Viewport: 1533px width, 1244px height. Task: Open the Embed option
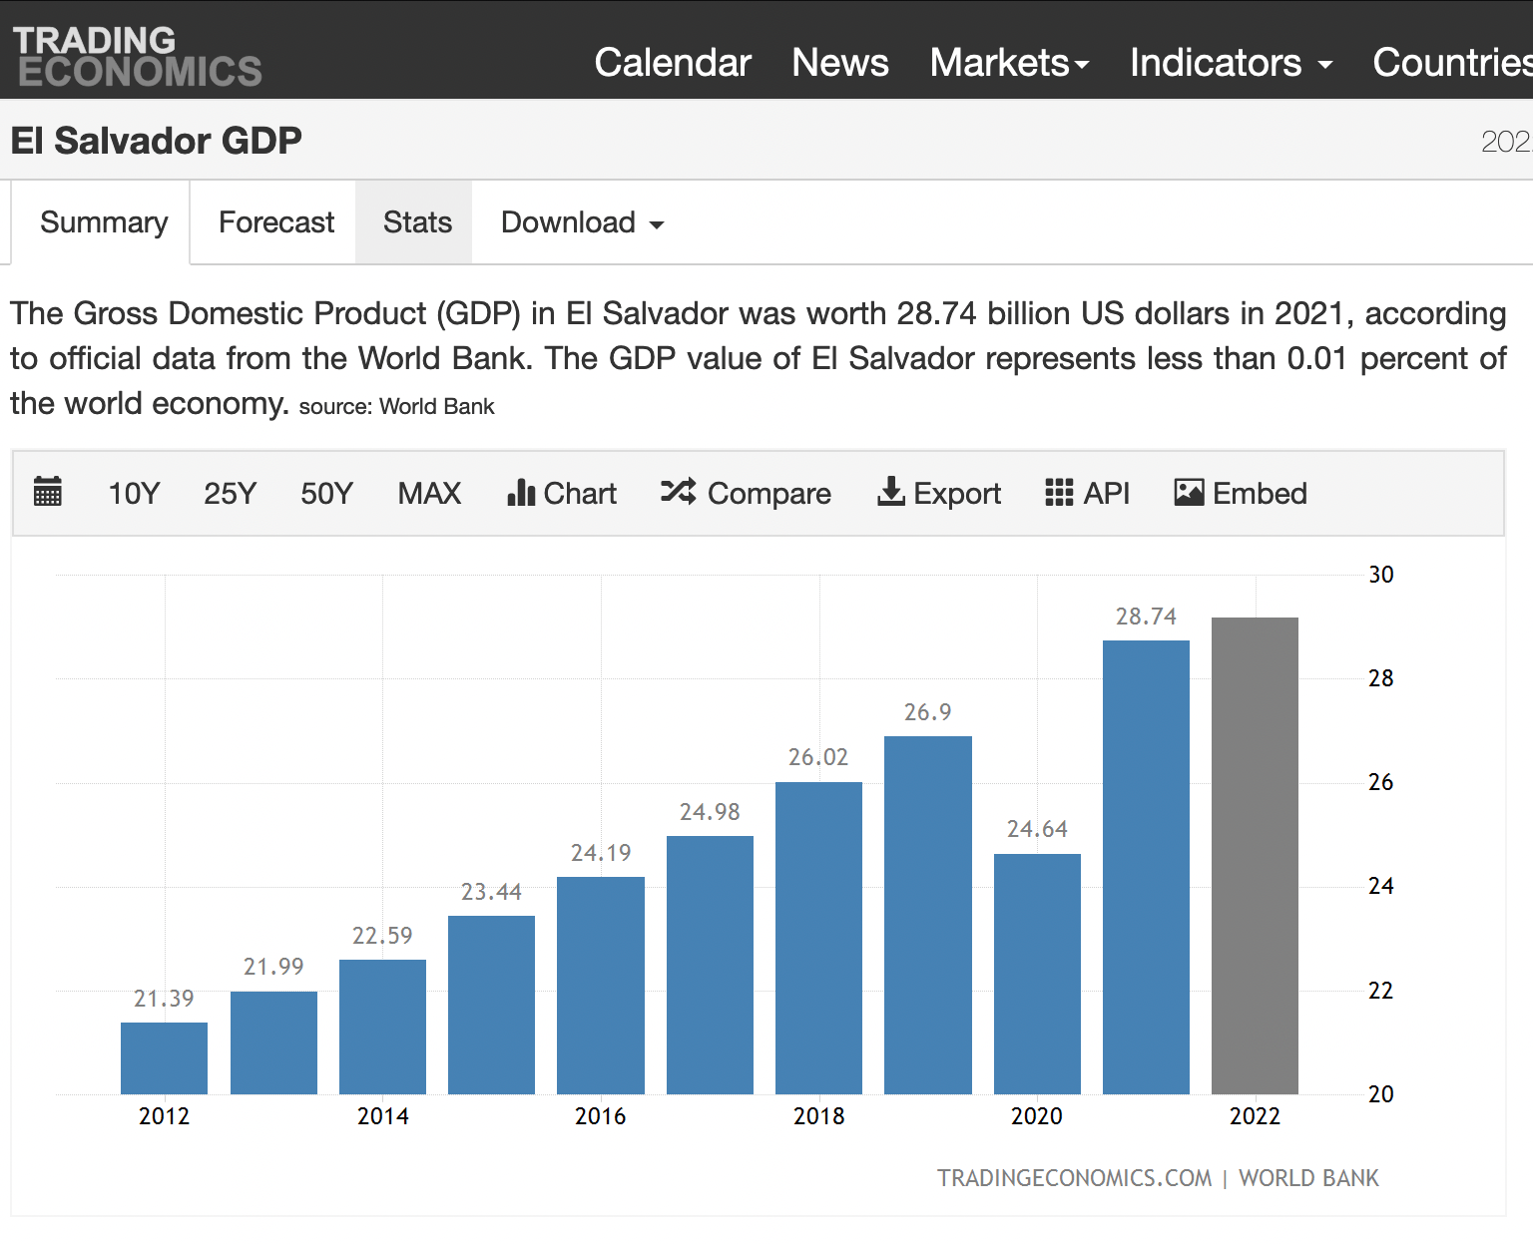click(x=1241, y=493)
